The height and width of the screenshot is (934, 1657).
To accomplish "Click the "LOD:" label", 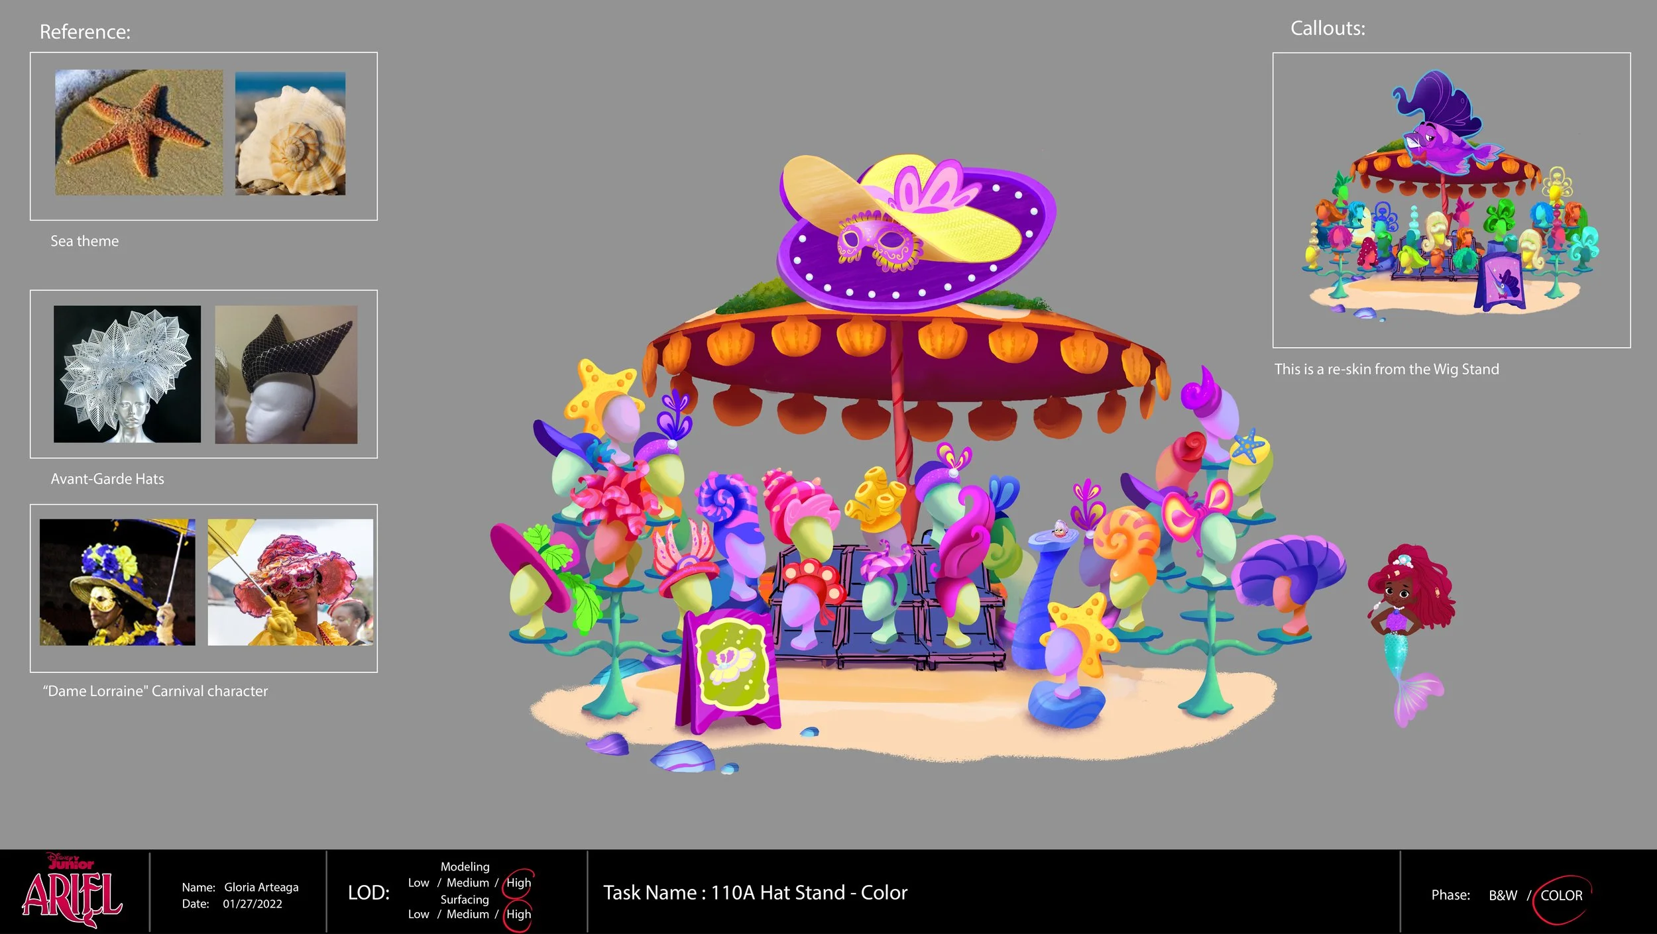I will point(369,892).
